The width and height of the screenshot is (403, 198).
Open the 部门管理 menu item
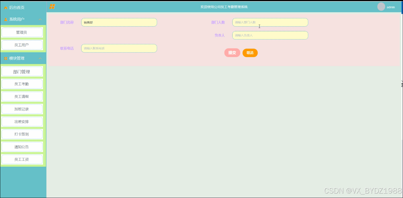(22, 72)
